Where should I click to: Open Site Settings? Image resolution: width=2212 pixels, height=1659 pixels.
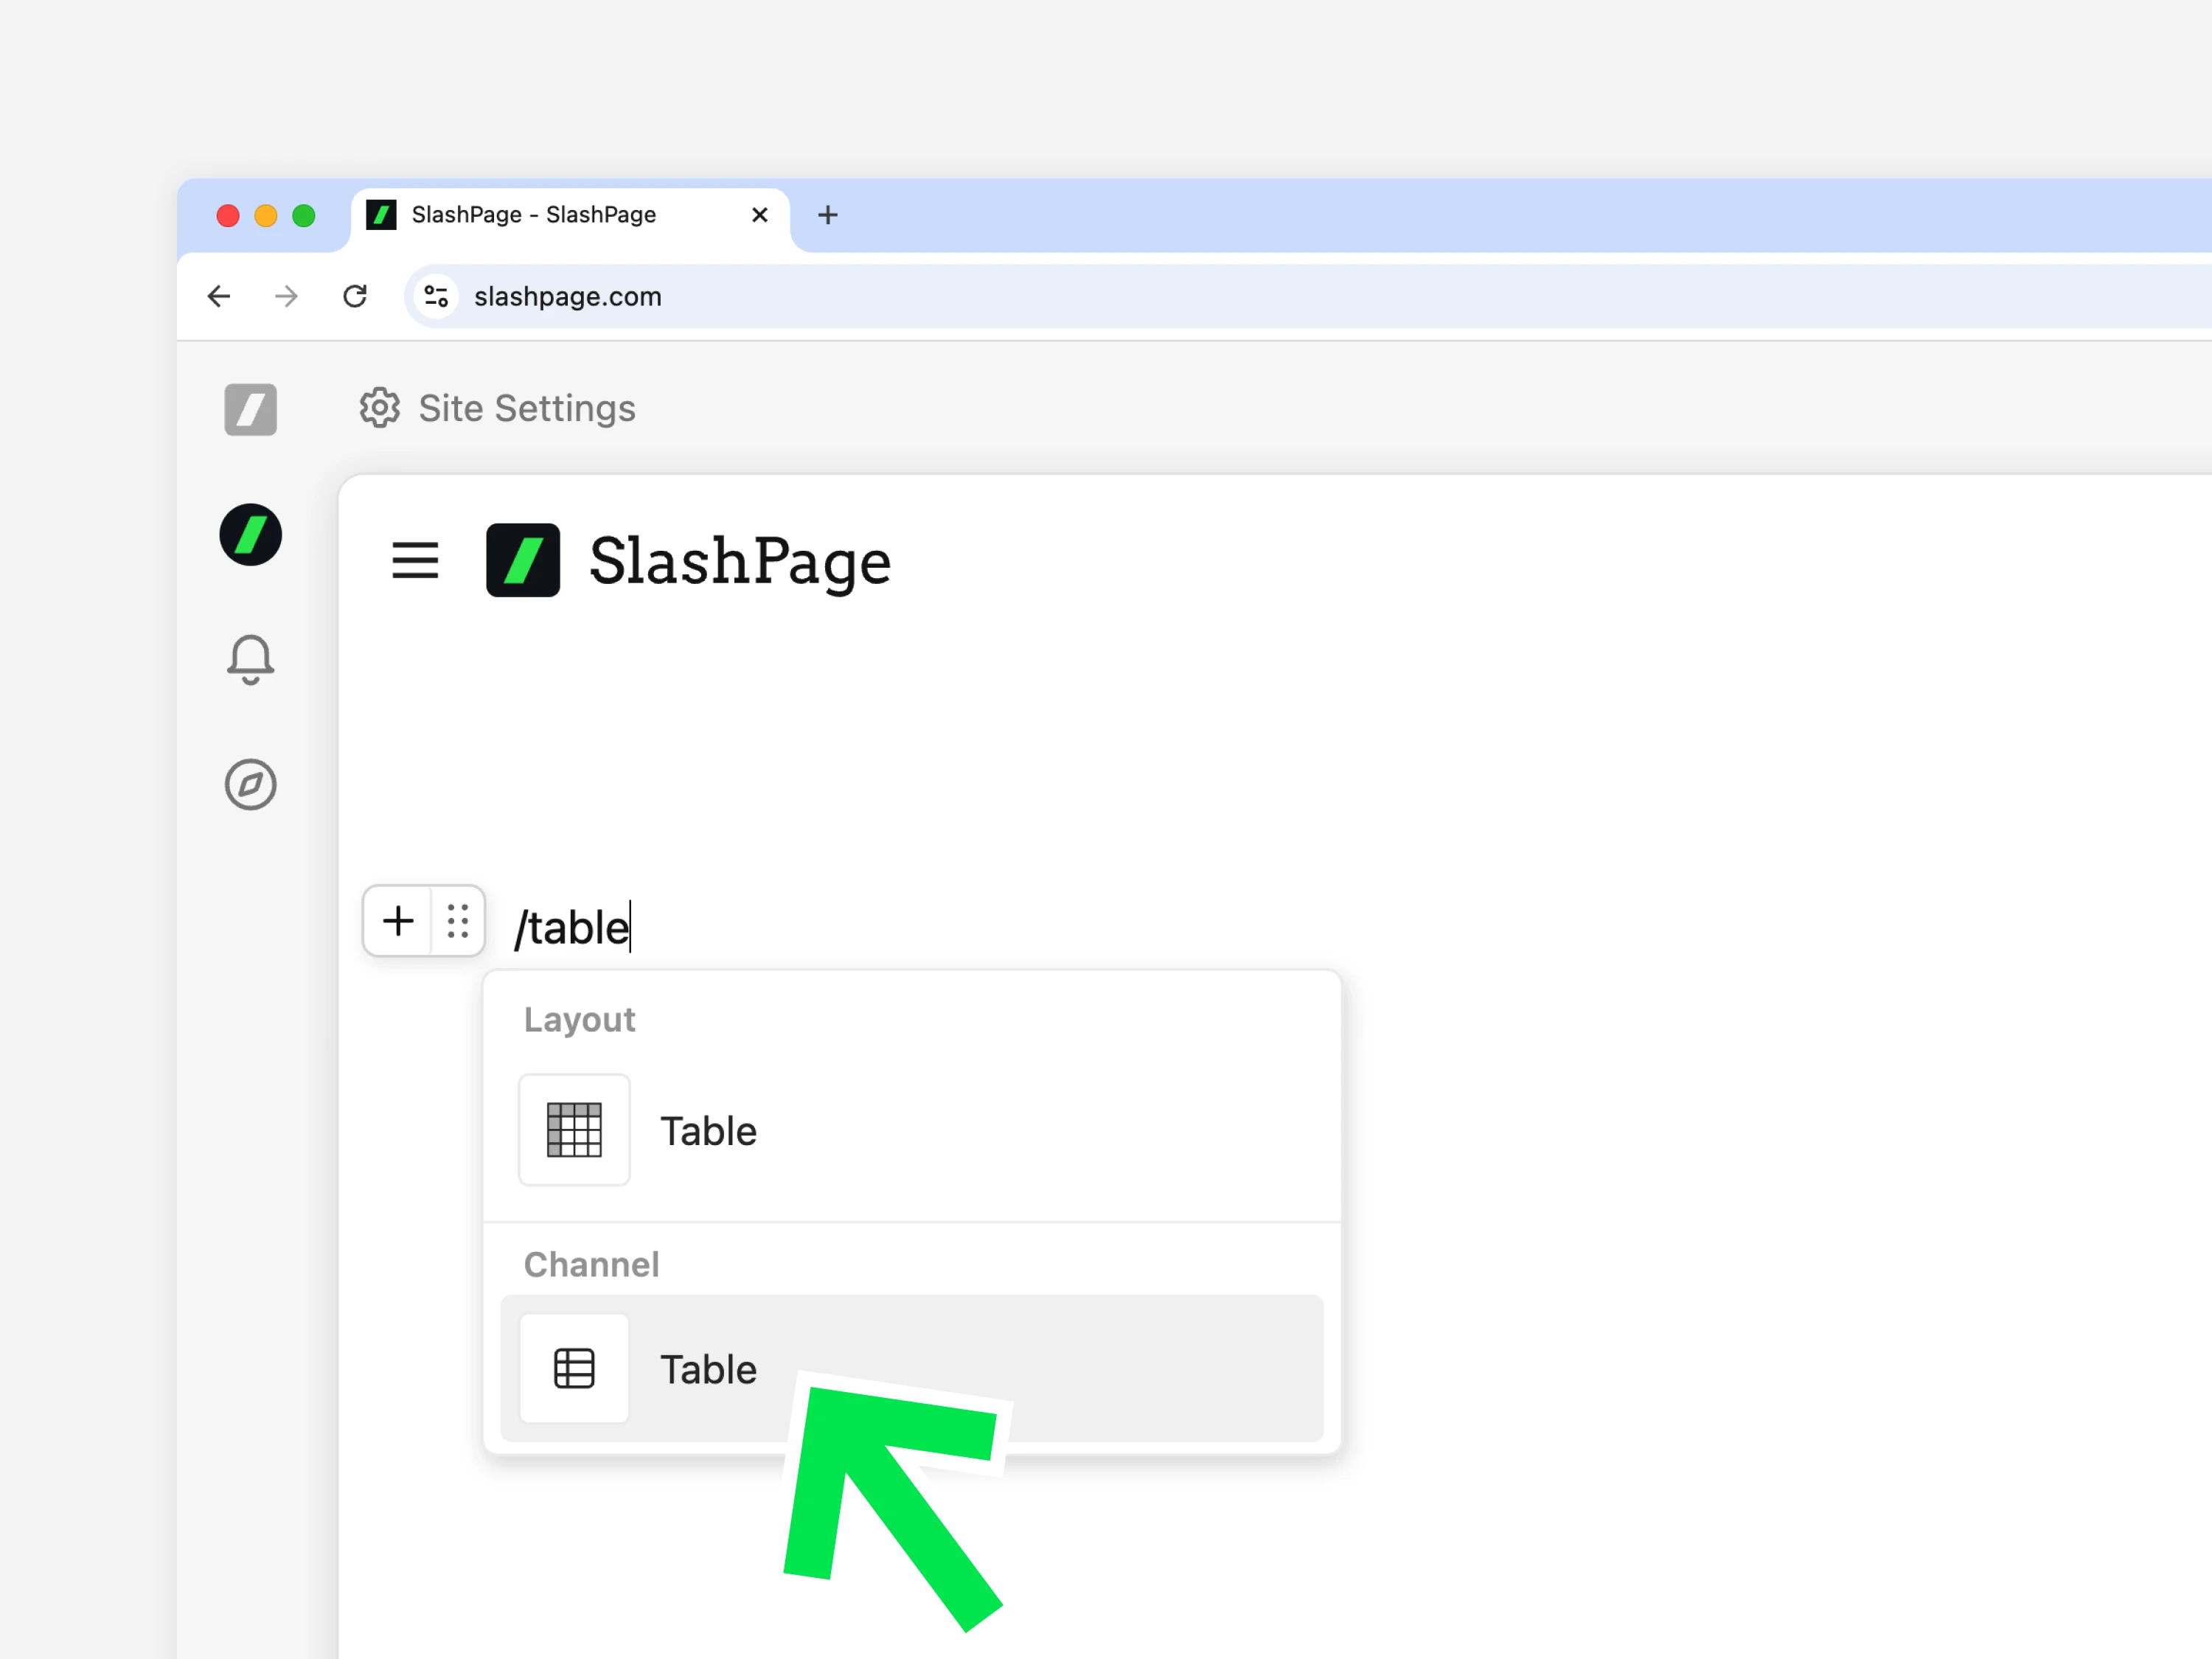click(x=497, y=408)
